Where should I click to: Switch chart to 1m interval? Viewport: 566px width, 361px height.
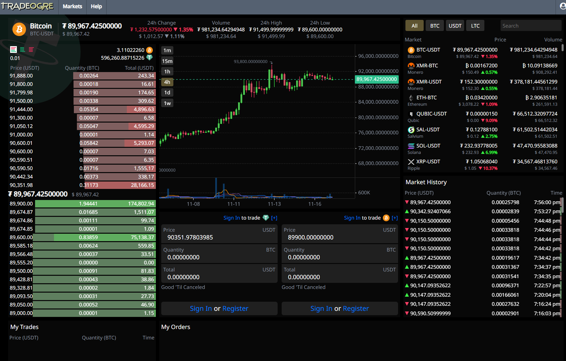167,51
